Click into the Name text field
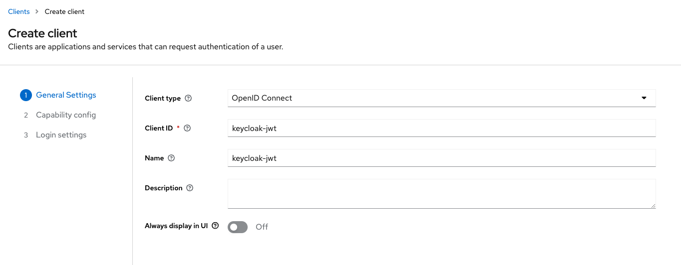This screenshot has height=265, width=681. (x=441, y=158)
